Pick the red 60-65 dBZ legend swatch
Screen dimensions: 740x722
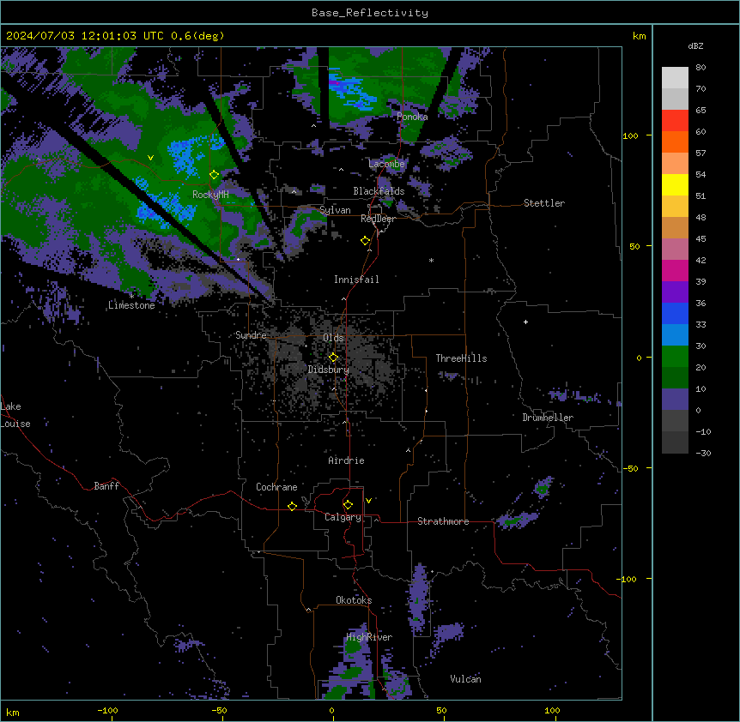[675, 120]
